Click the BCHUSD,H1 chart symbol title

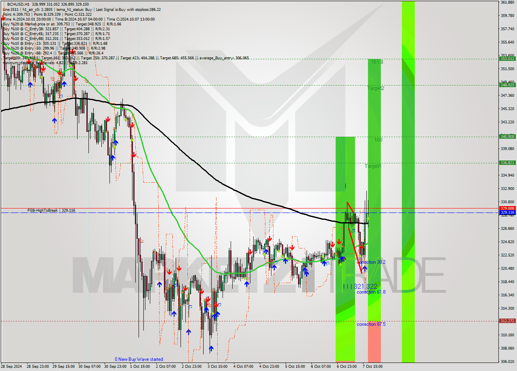[x=19, y=4]
